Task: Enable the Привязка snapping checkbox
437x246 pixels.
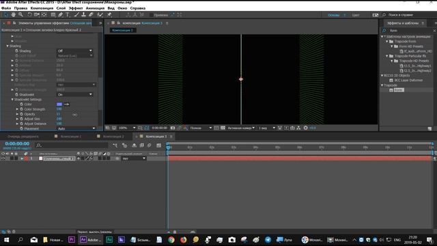Action: (x=152, y=15)
